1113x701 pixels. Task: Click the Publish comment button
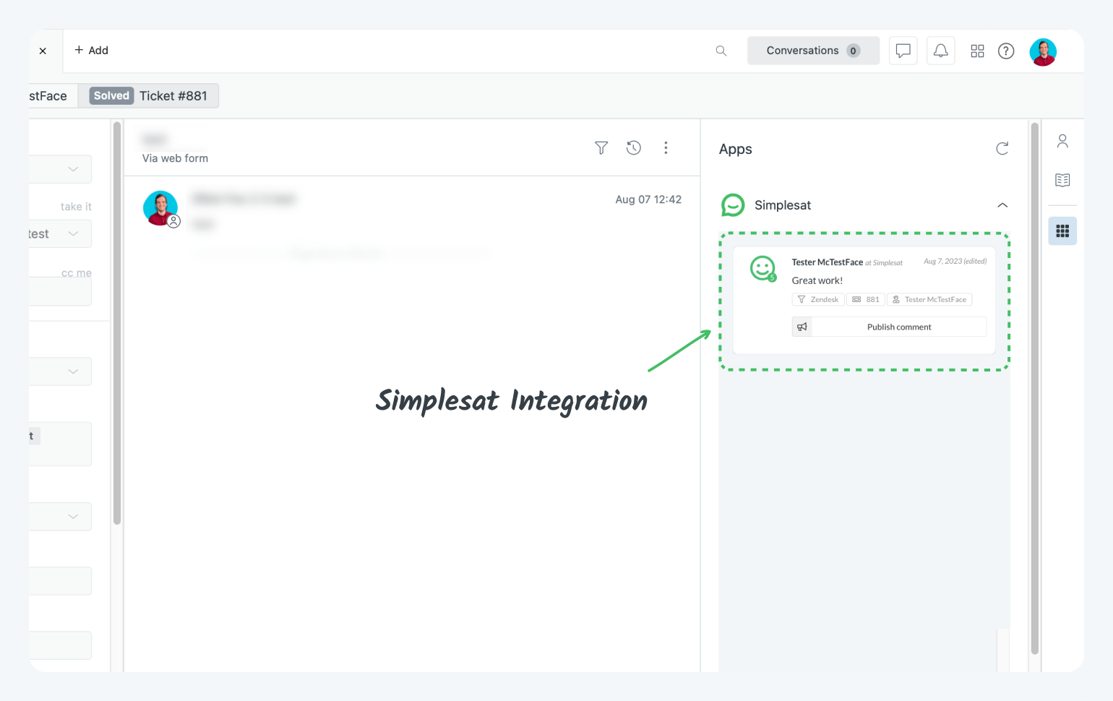898,327
